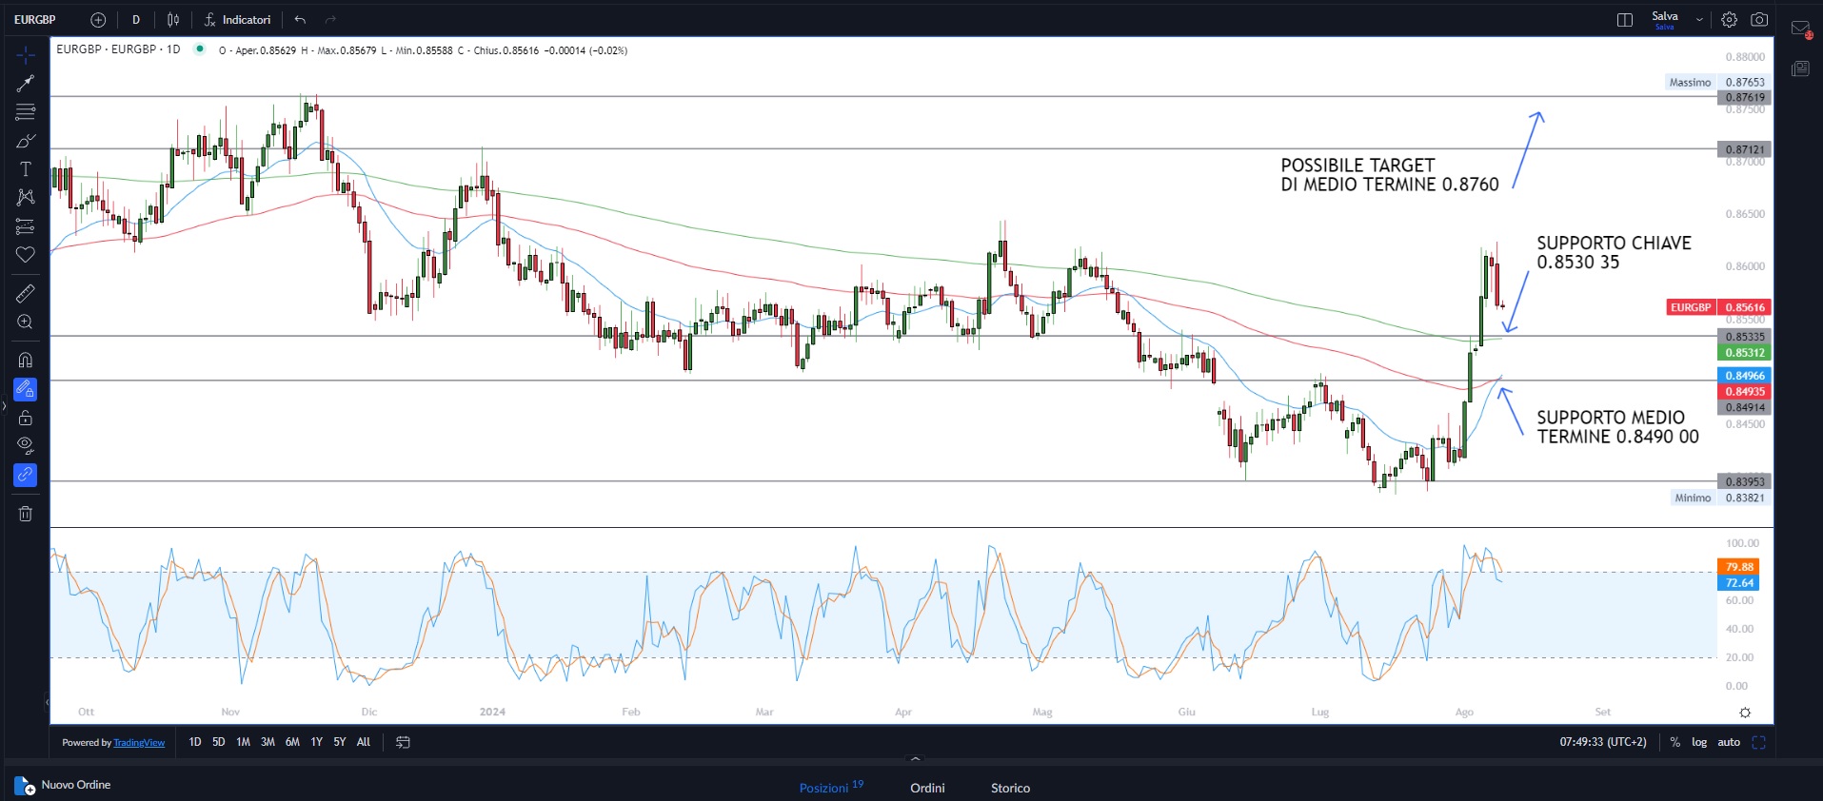Open the candlestick chart style selector
The image size is (1823, 801).
173,20
